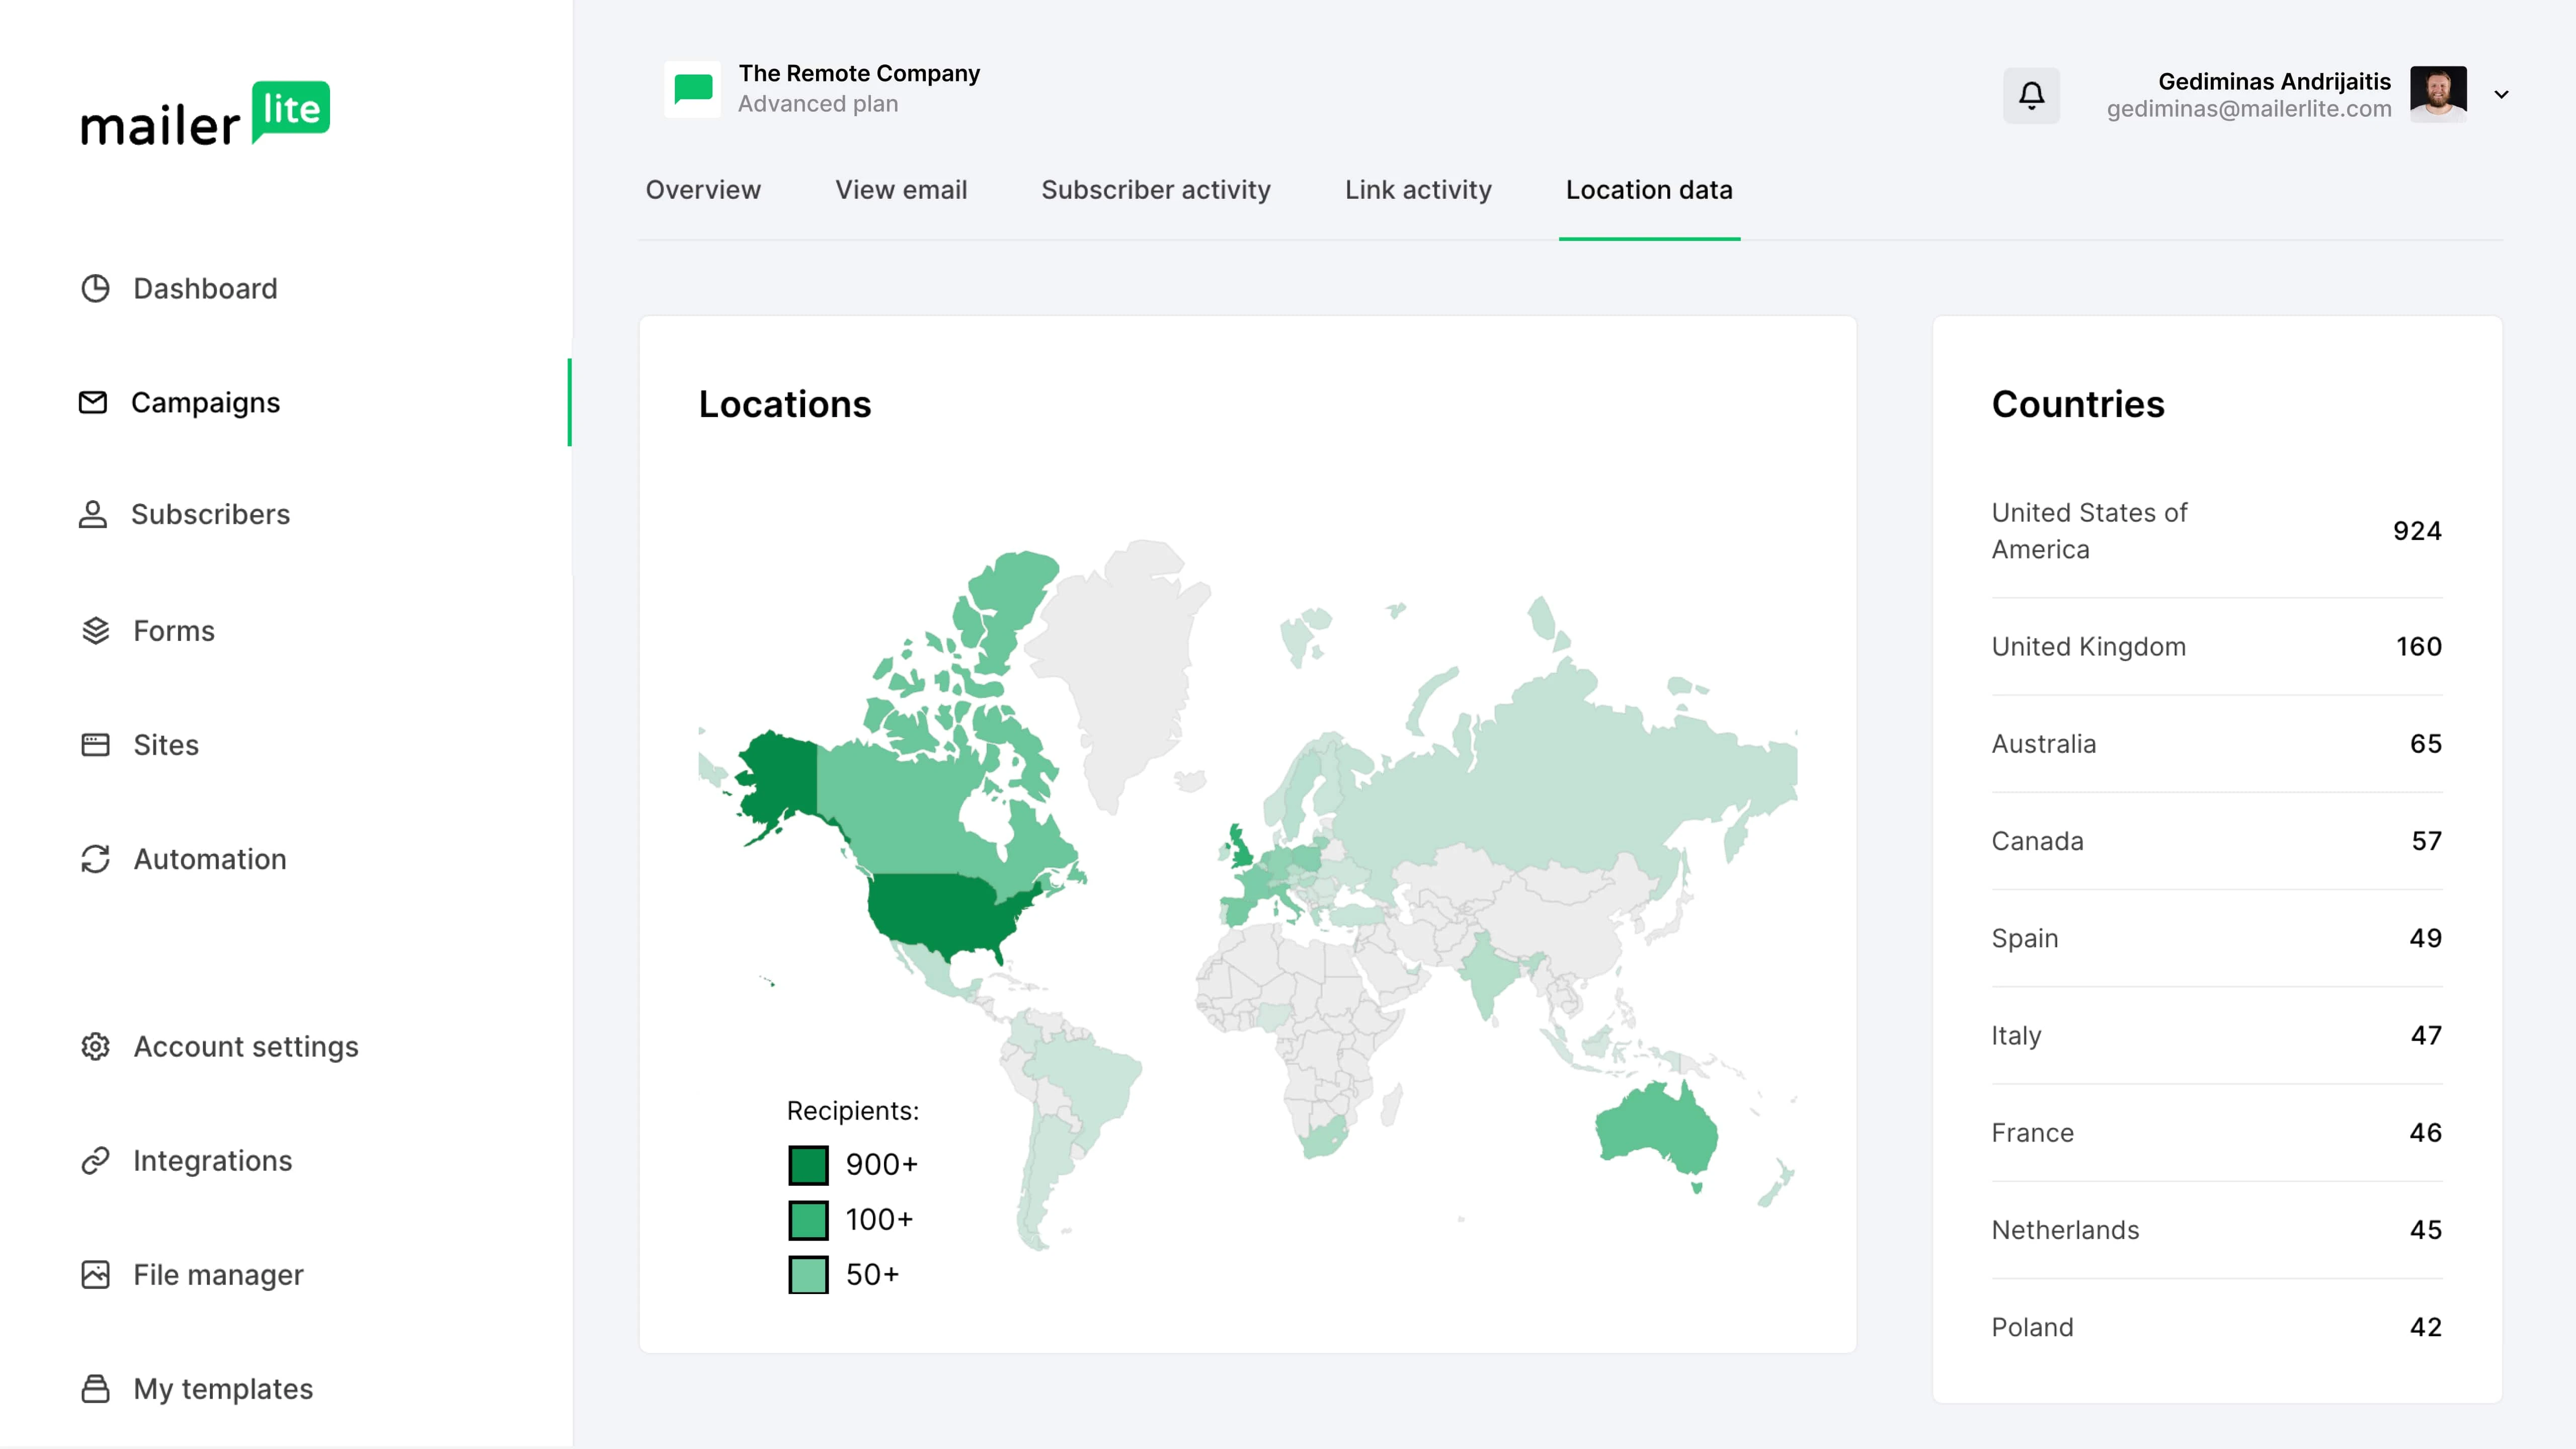The image size is (2576, 1449).
Task: Click the Account settings gear icon
Action: click(95, 1046)
